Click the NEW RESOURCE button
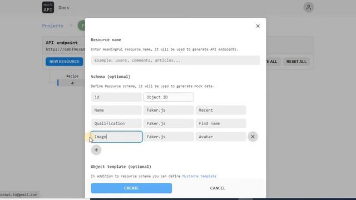Image resolution: width=356 pixels, height=200 pixels. click(65, 62)
